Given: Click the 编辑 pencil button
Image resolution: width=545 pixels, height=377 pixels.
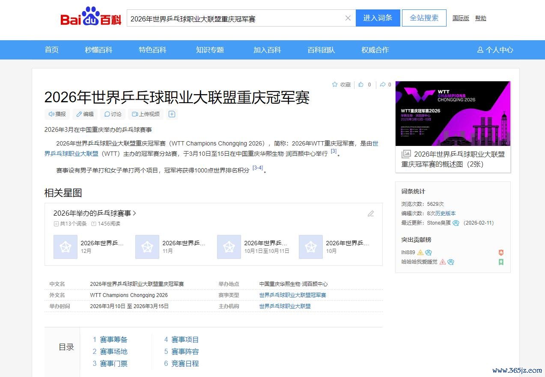Looking at the screenshot, I should pyautogui.click(x=84, y=114).
